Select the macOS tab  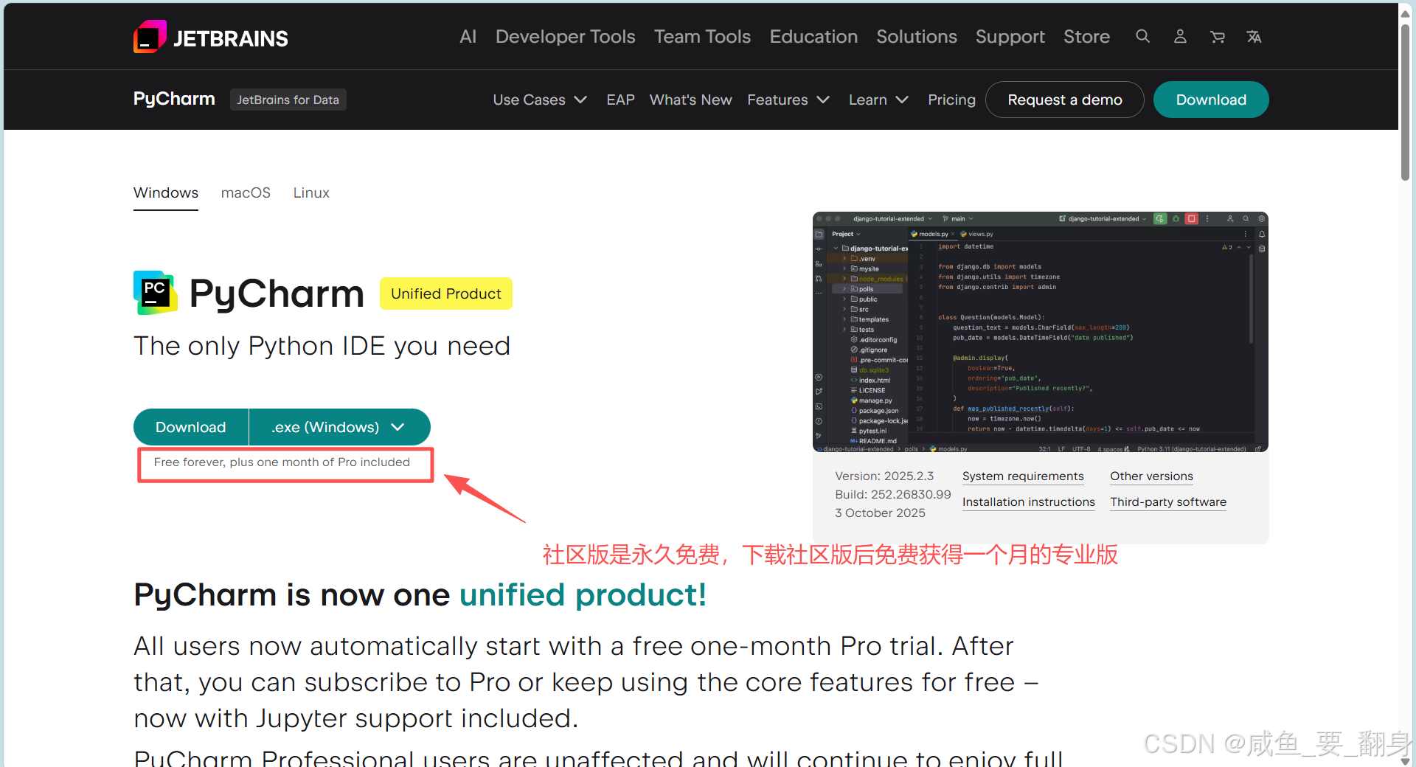click(x=246, y=192)
